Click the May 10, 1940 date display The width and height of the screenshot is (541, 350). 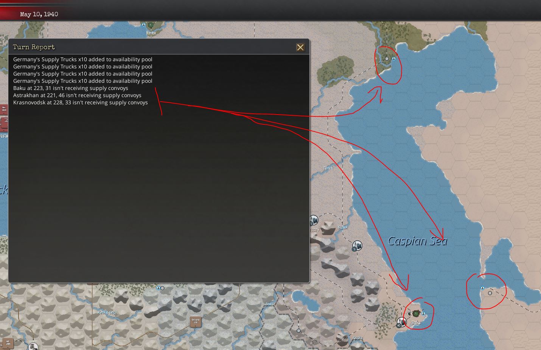click(x=39, y=14)
